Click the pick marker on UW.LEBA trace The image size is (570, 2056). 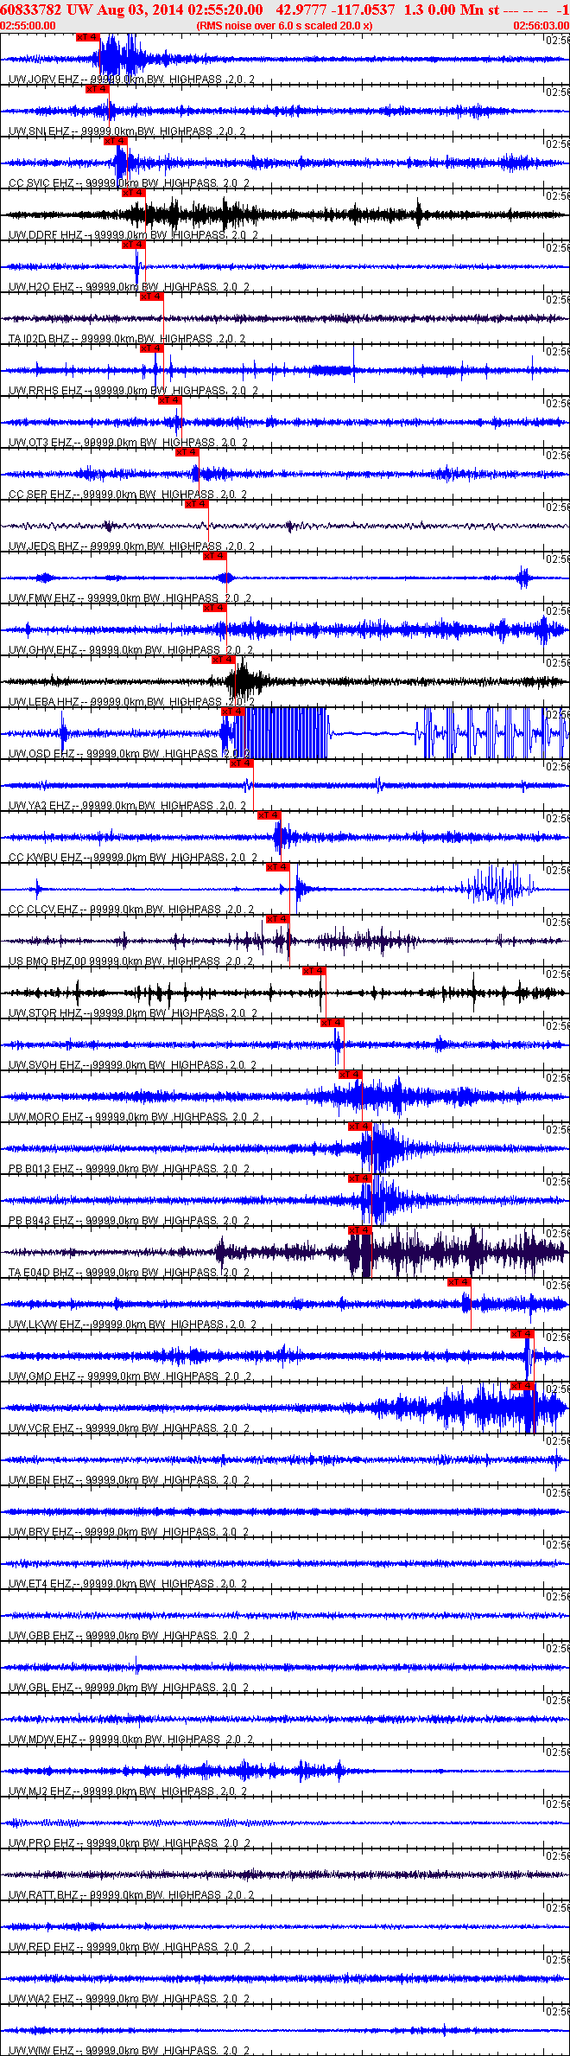(224, 660)
